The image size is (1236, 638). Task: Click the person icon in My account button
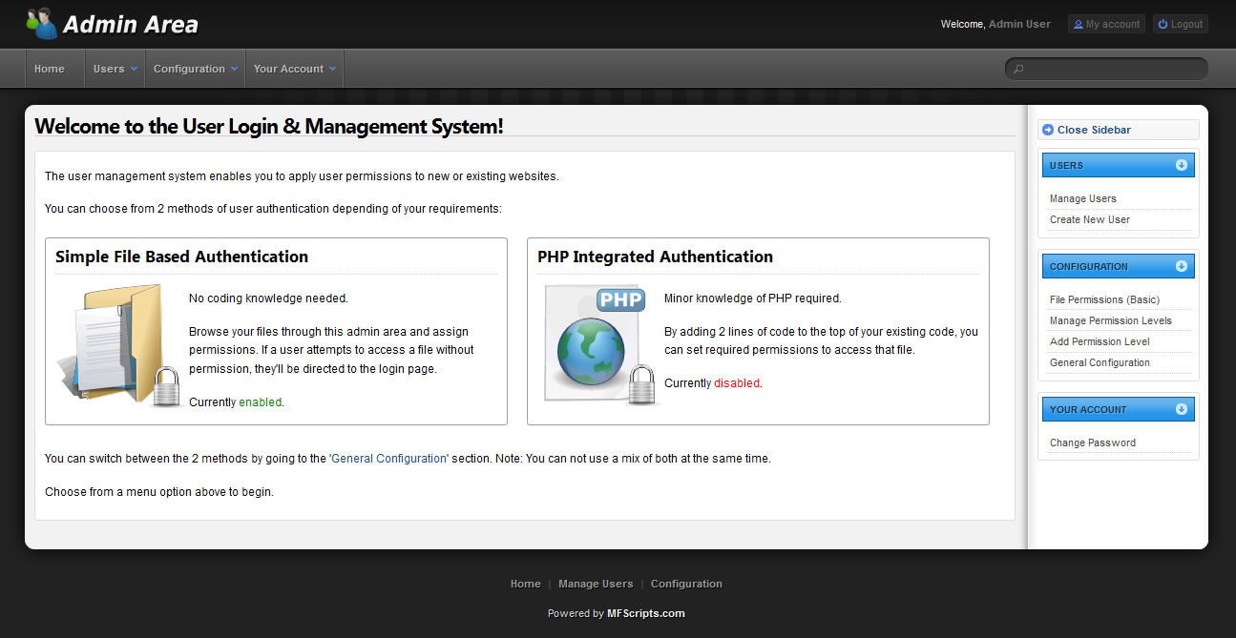1079,24
